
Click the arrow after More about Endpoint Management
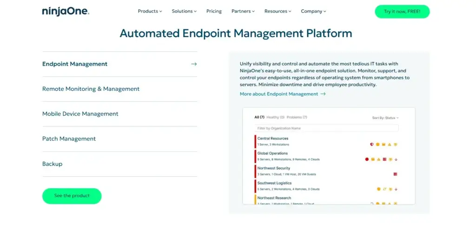pyautogui.click(x=323, y=94)
